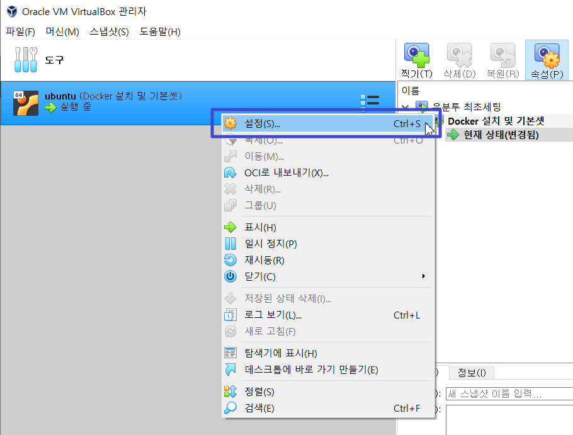Image resolution: width=573 pixels, height=435 pixels.
Task: Click the 이동(M)... context menu entry
Action: coord(328,156)
